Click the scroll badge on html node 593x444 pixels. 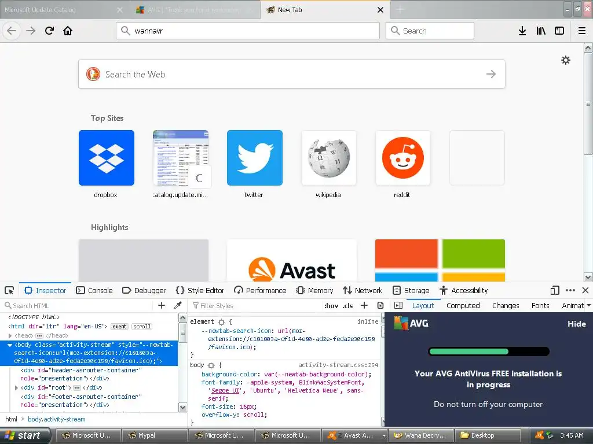(142, 327)
